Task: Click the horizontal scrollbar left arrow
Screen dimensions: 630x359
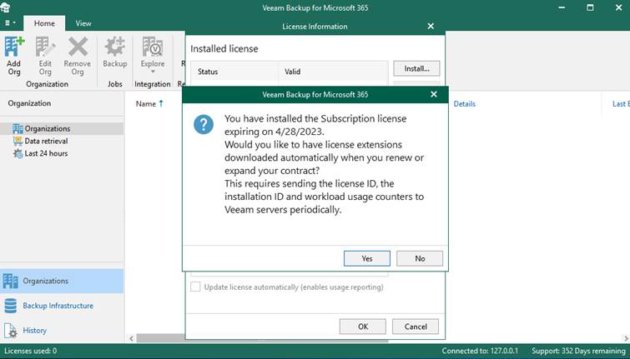Action: click(131, 338)
